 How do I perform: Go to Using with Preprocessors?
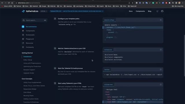32,63
